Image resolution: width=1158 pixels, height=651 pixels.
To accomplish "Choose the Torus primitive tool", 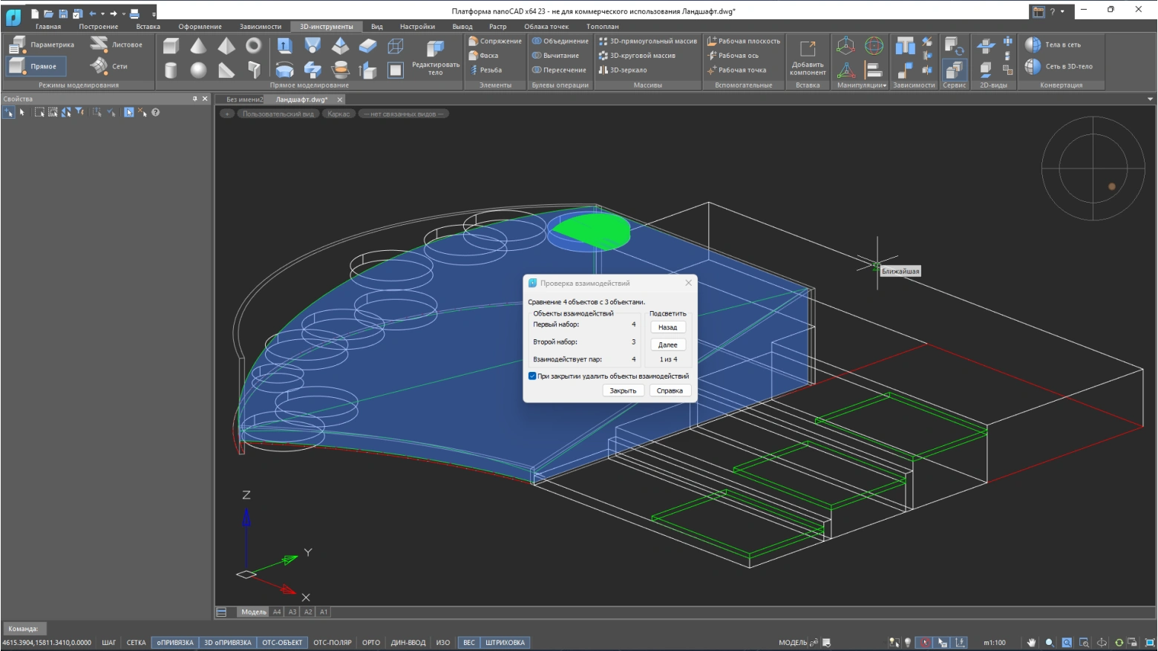I will pos(254,46).
